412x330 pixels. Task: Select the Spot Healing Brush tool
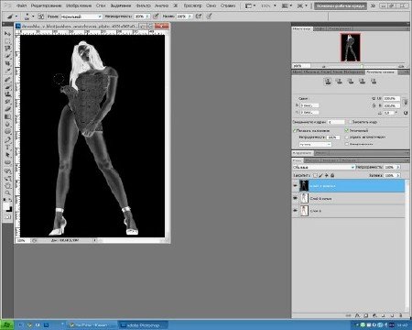click(7, 80)
